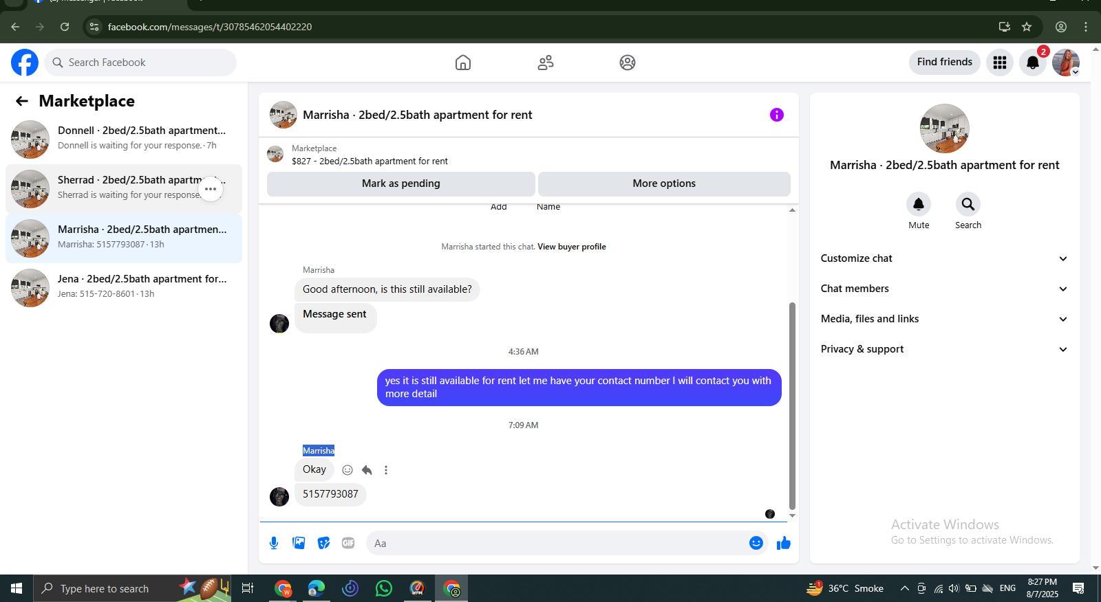Reload the browser page

(x=65, y=27)
